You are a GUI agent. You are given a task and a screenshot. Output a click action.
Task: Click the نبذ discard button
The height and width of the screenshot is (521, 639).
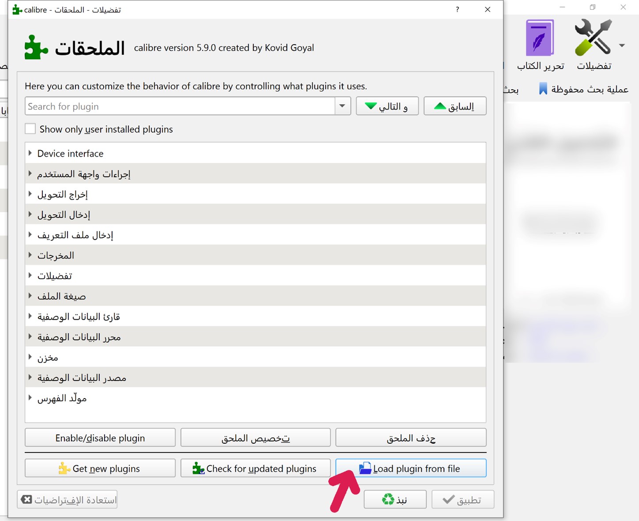[x=395, y=499]
